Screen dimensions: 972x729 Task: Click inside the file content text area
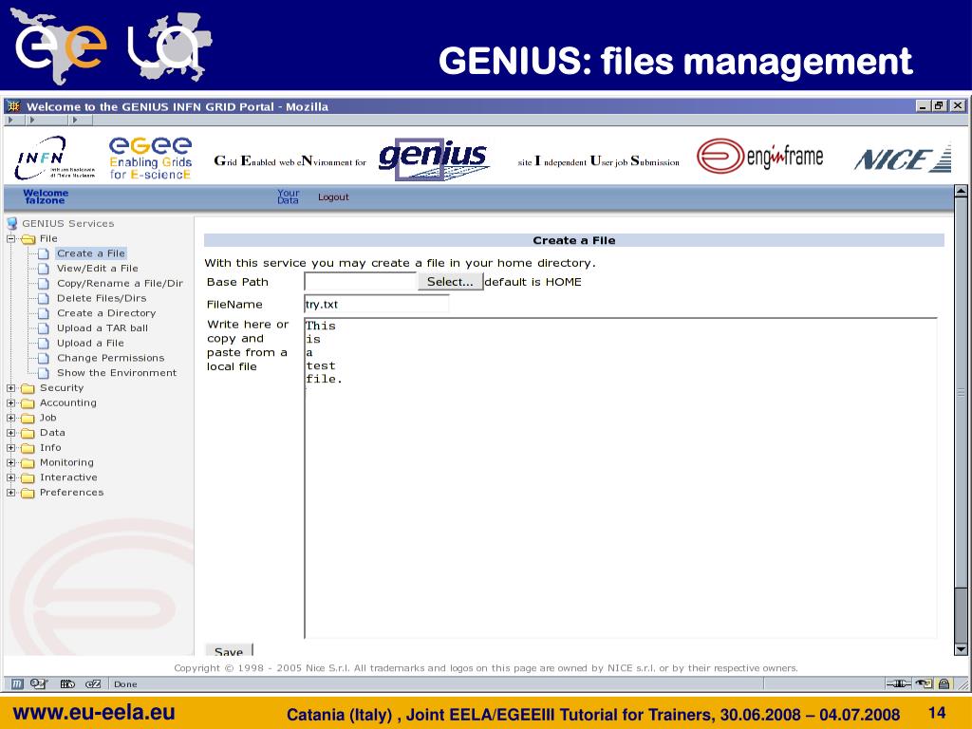pos(621,478)
